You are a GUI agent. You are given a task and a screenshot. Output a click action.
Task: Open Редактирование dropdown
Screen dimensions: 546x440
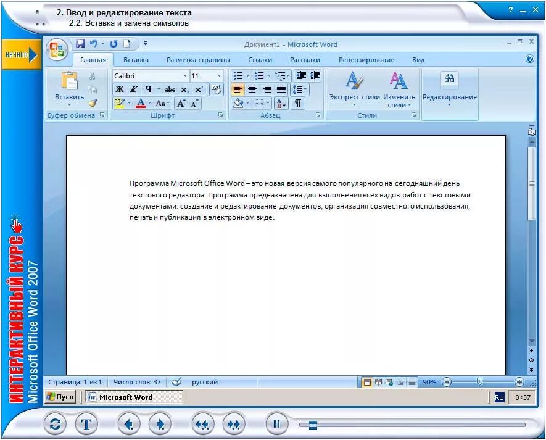[x=450, y=89]
